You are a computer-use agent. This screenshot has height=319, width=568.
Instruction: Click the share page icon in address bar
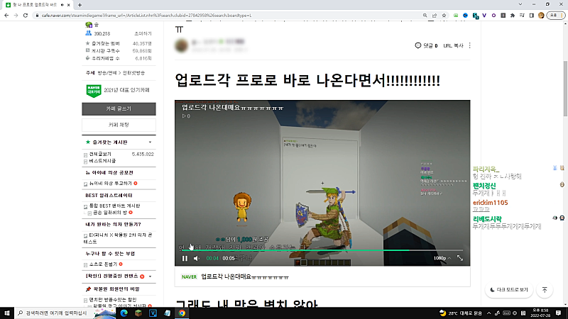coord(435,15)
